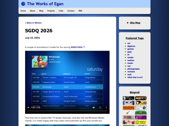Viewport: 169px width, 126px height.
Task: Go to the Contact page
Action: tap(71, 11)
